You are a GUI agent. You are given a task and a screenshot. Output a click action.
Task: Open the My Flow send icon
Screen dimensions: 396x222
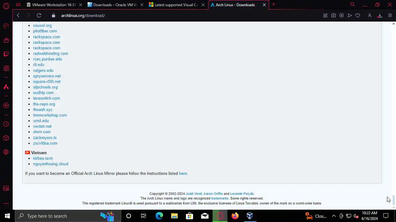coord(350,15)
